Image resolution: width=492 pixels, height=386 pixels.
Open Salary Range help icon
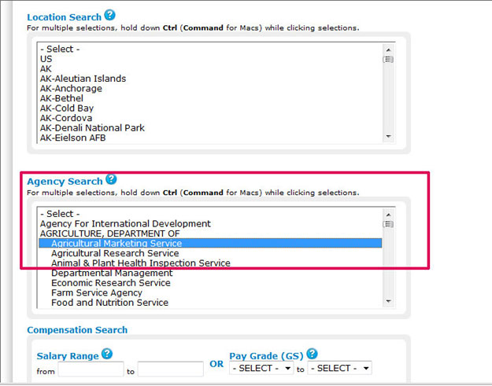click(x=107, y=354)
